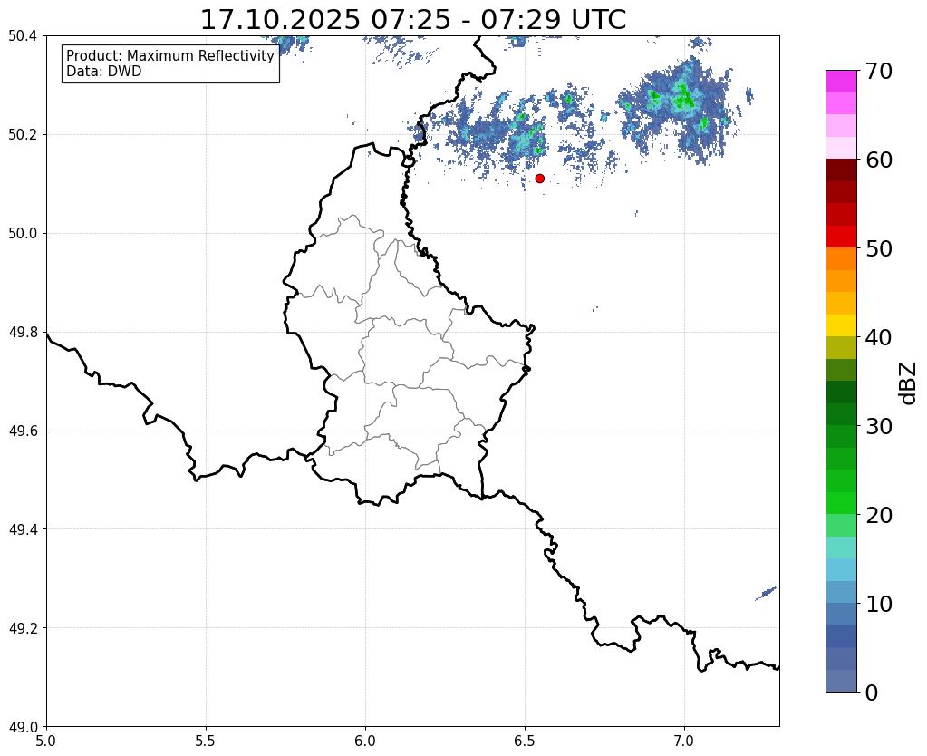Click the 0 tick on colorbar
This screenshot has height=756, width=927.
[872, 693]
